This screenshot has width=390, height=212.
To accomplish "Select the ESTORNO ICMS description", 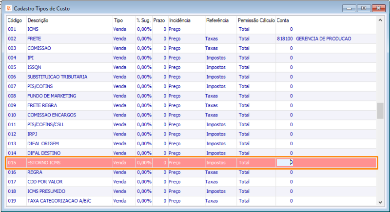I will pyautogui.click(x=44, y=163).
